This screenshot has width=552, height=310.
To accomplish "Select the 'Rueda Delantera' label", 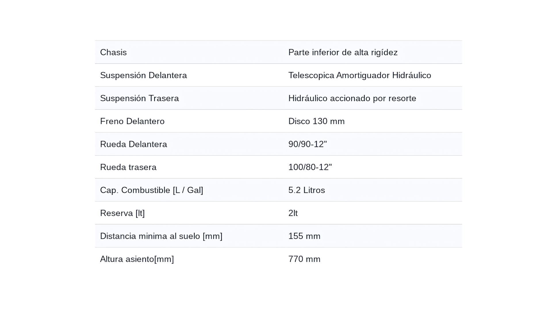I will tap(133, 144).
